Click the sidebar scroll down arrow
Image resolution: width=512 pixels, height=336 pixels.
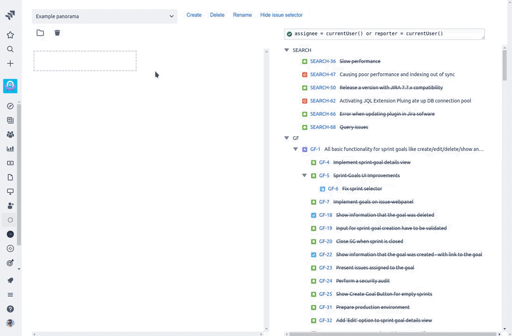point(19,269)
